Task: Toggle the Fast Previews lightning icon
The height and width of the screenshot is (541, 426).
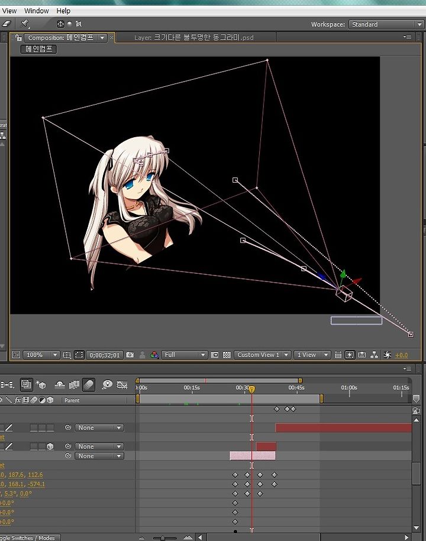Action: coord(350,355)
